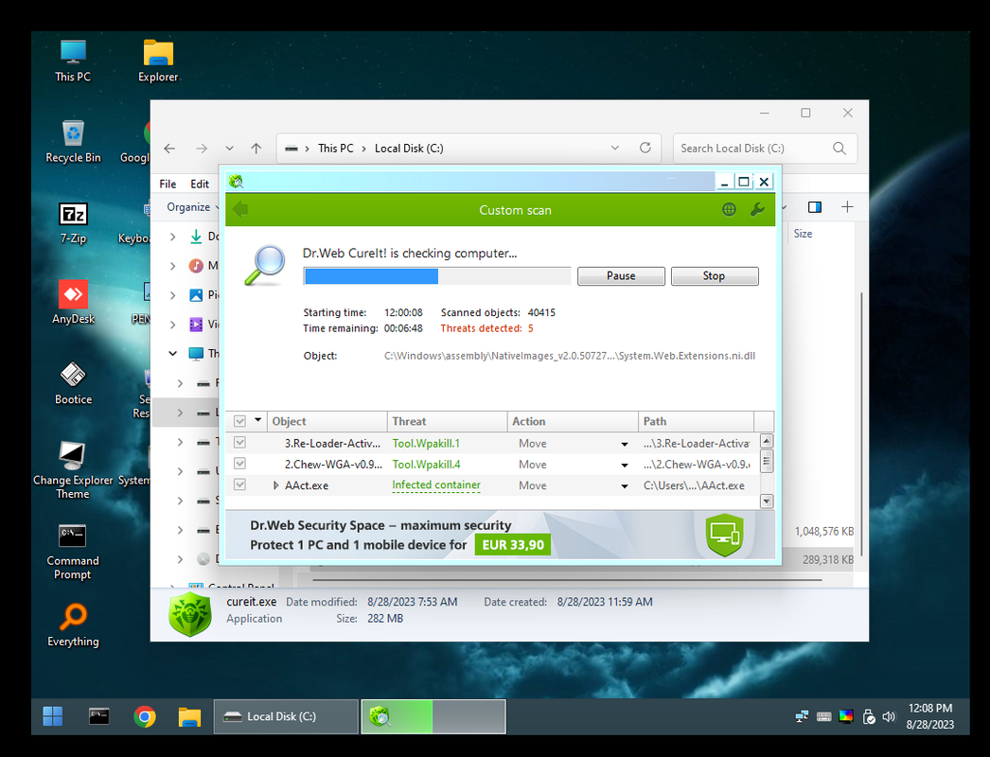Image resolution: width=990 pixels, height=757 pixels.
Task: Click the keyboard tray icon
Action: click(x=823, y=716)
